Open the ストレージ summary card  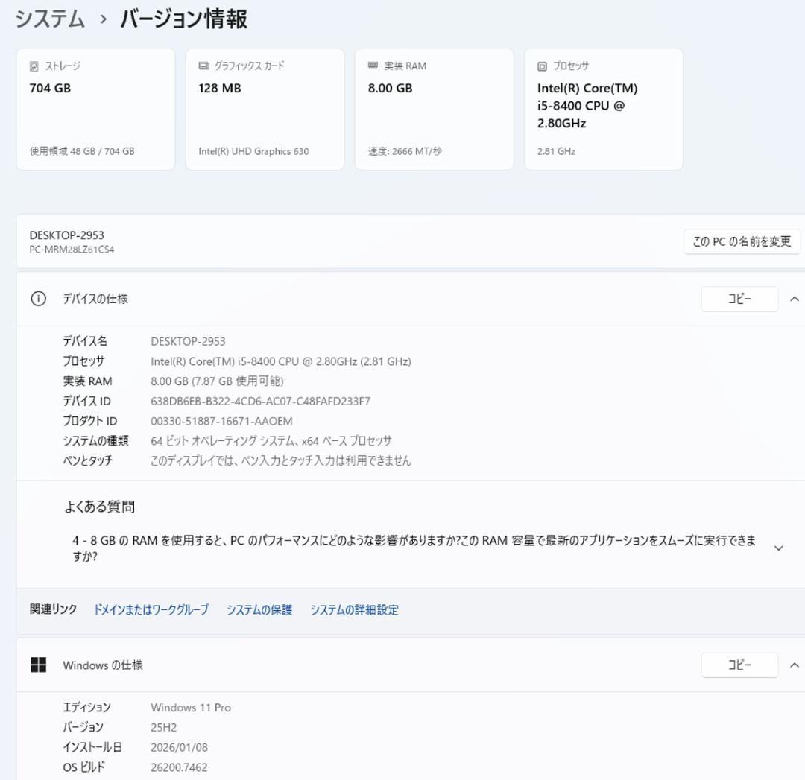point(95,108)
